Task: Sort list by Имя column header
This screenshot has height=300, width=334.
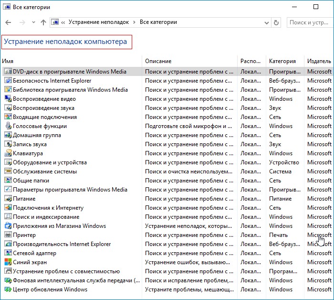Action: pos(7,61)
